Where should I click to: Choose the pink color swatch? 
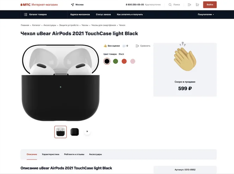pyautogui.click(x=133, y=61)
